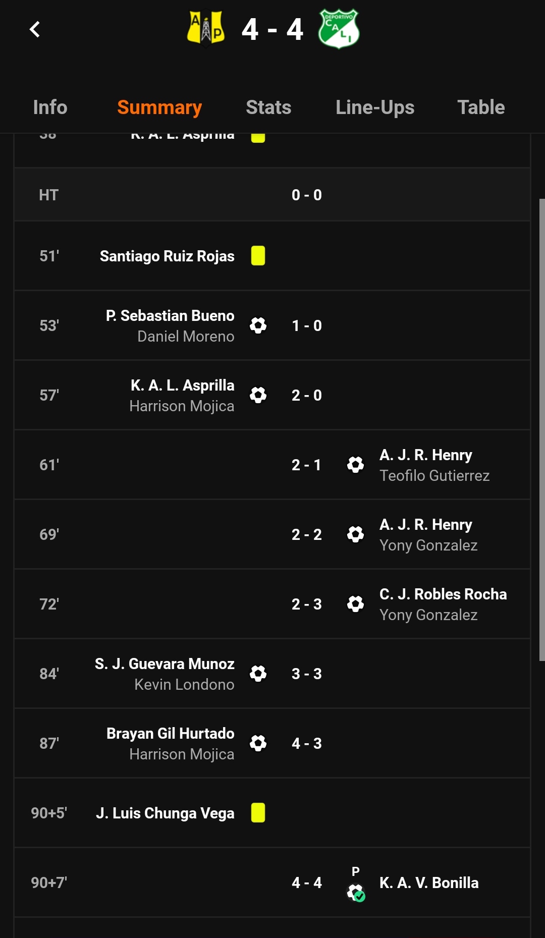545x938 pixels.
Task: Go to the Line-Ups tab
Action: pyautogui.click(x=375, y=107)
